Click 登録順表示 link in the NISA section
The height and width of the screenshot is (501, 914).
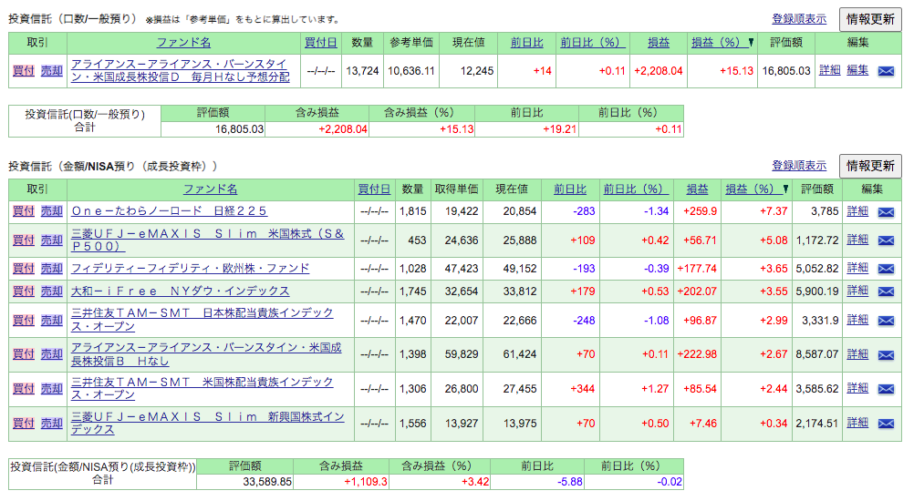click(x=799, y=166)
